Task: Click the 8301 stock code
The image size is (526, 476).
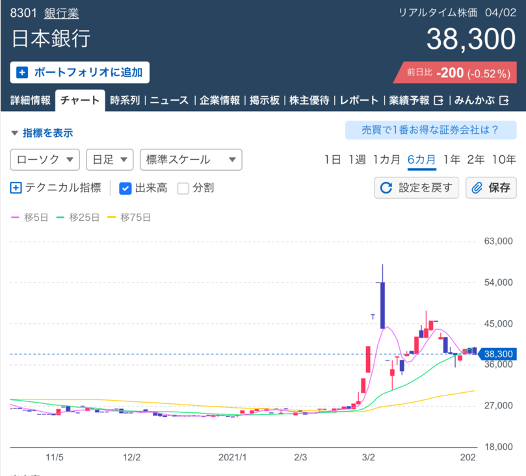Action: click(x=23, y=13)
